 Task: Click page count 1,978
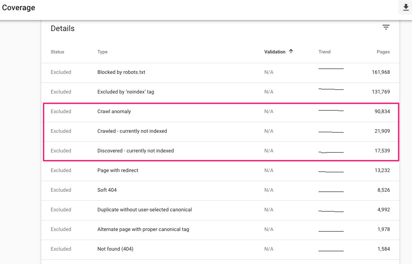coord(384,229)
